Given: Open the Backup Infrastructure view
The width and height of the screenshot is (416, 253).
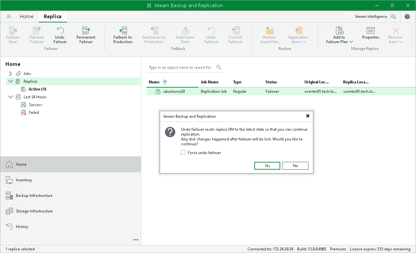Looking at the screenshot, I should [34, 196].
